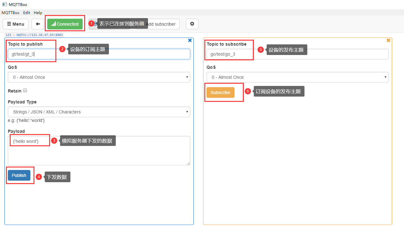The image size is (404, 230).
Task: Open the hamburger Menu button
Action: (x=16, y=24)
